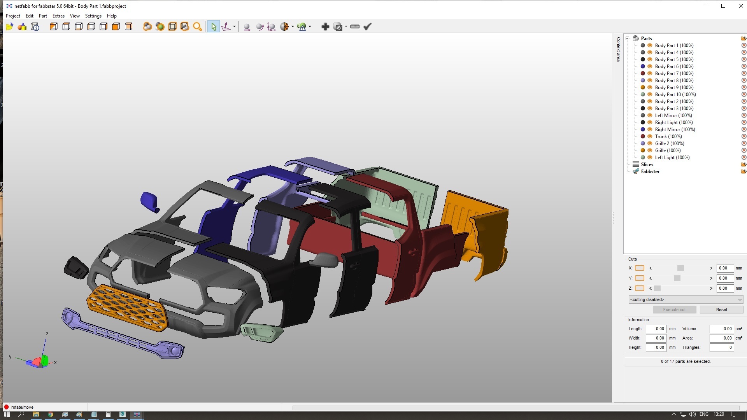
Task: Click the zoom to platform box icon
Action: click(172, 26)
